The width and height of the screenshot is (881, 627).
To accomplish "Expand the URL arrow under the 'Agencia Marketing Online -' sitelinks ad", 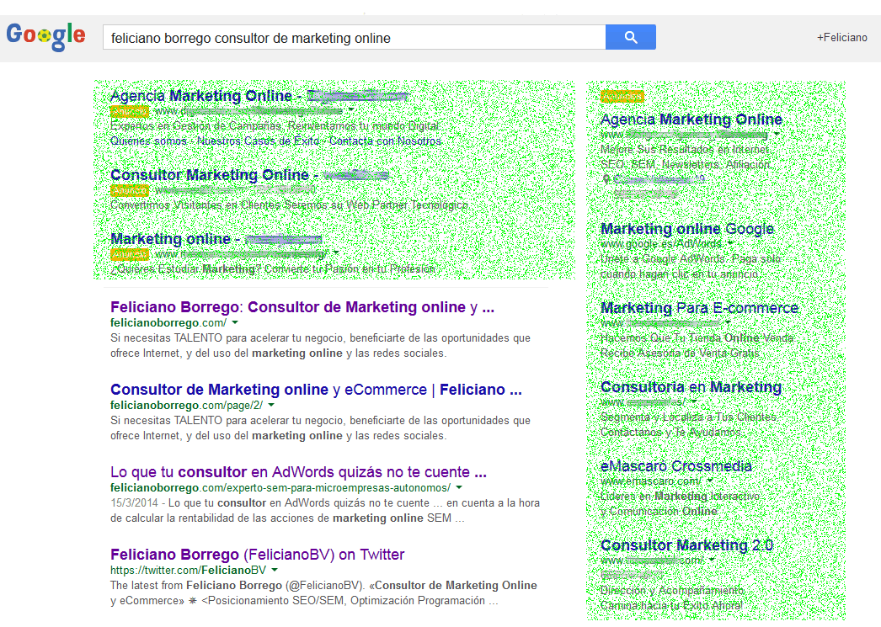I will [x=351, y=110].
